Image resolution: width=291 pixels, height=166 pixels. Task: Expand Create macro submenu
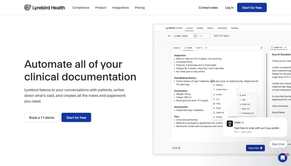point(225,90)
